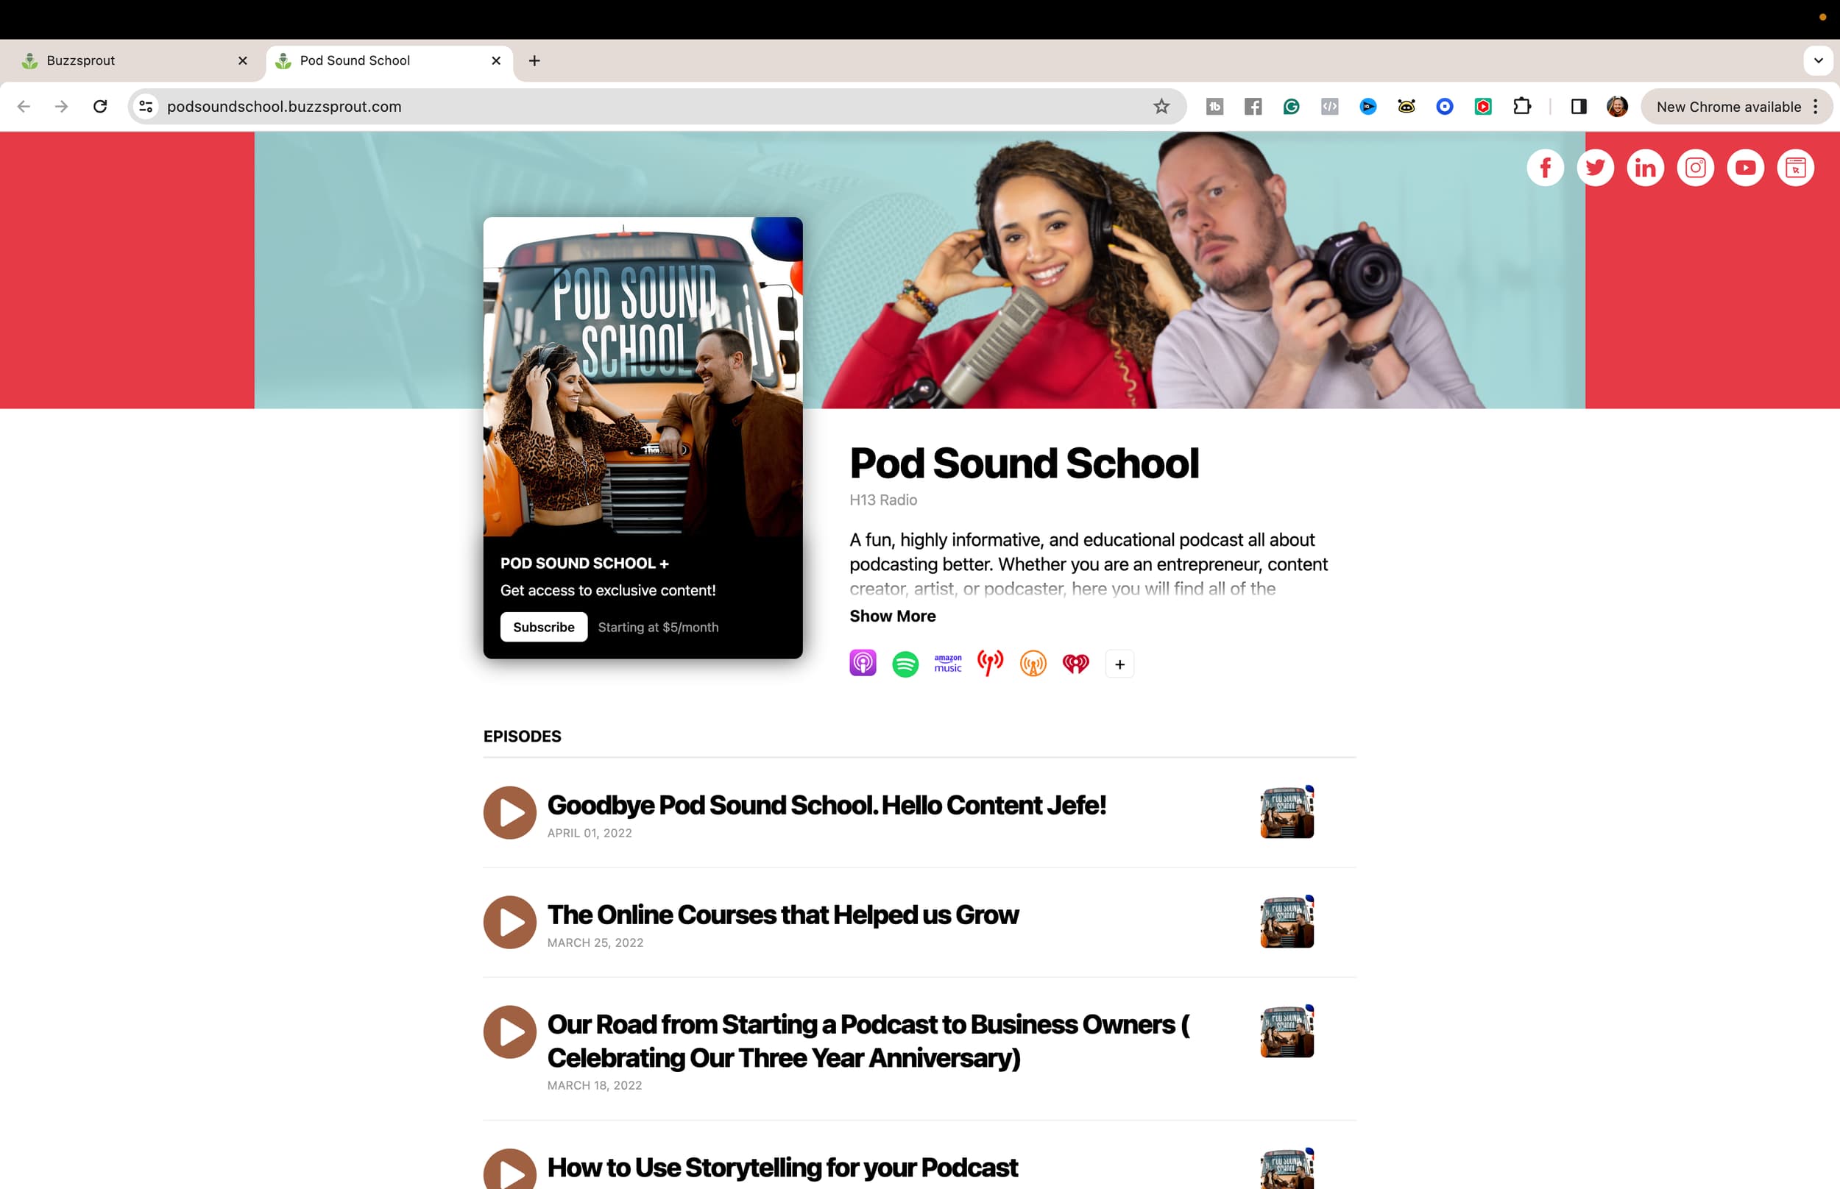1840x1189 pixels.
Task: Switch to the Buzzsprout tab
Action: coord(135,60)
